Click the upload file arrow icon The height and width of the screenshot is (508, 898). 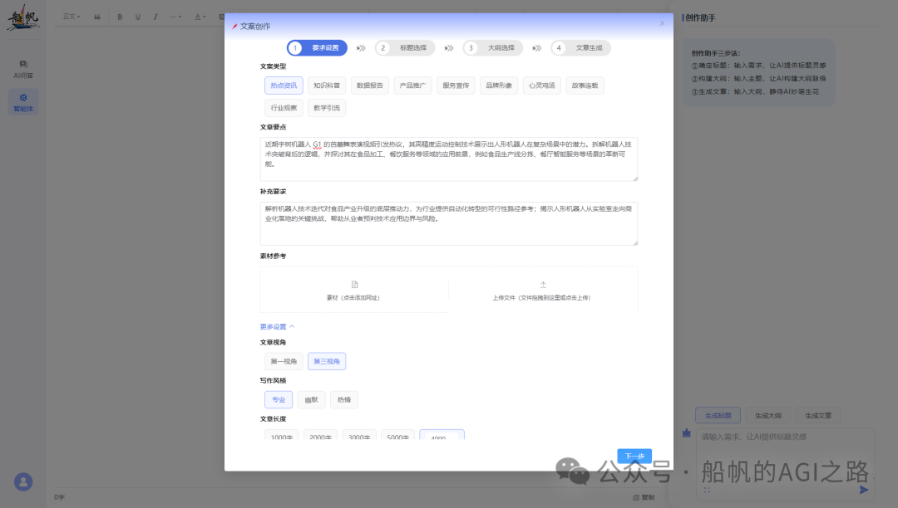(x=543, y=285)
